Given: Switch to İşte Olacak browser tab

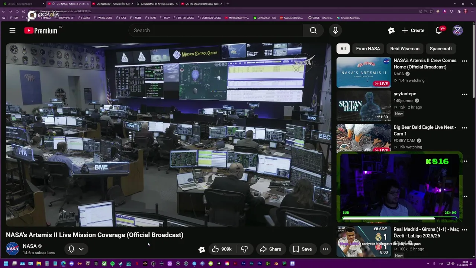Looking at the screenshot, I should coord(201,4).
